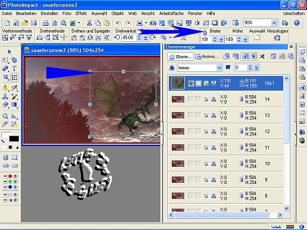Toggle visibility box of layer 10
Image resolution: width=307 pixels, height=230 pixels.
click(x=191, y=164)
